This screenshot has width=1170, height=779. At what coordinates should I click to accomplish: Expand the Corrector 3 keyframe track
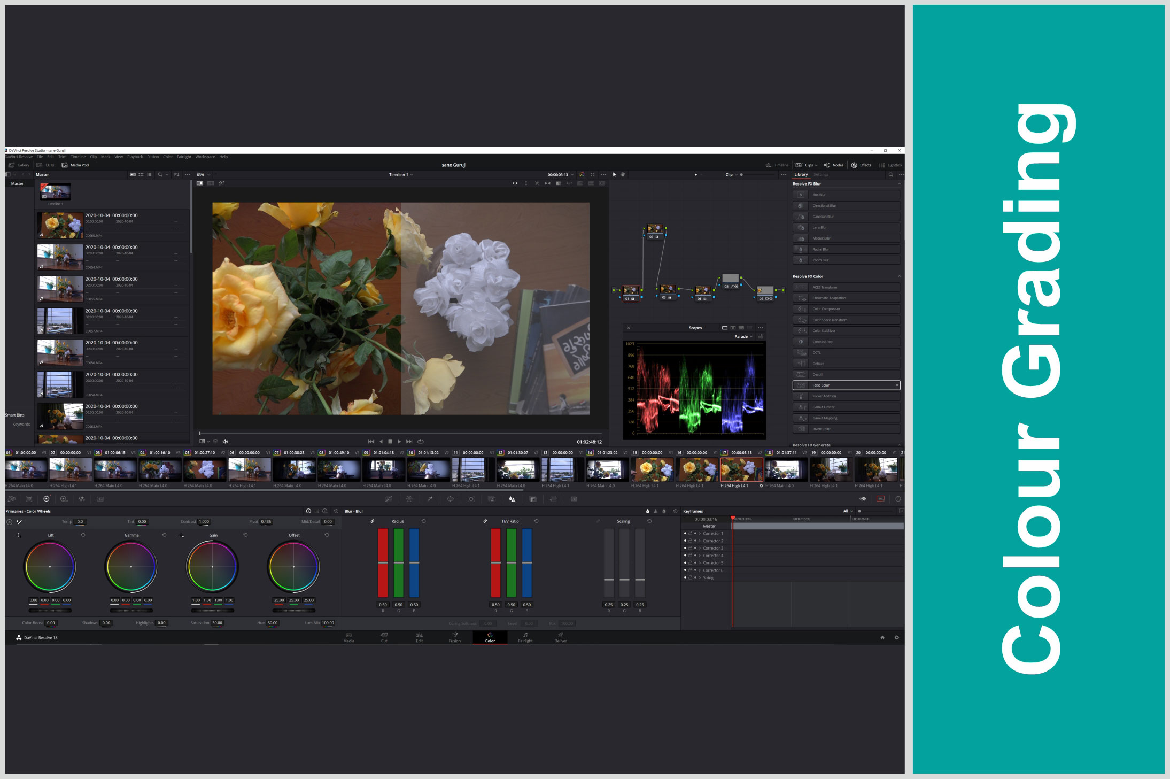coord(700,549)
